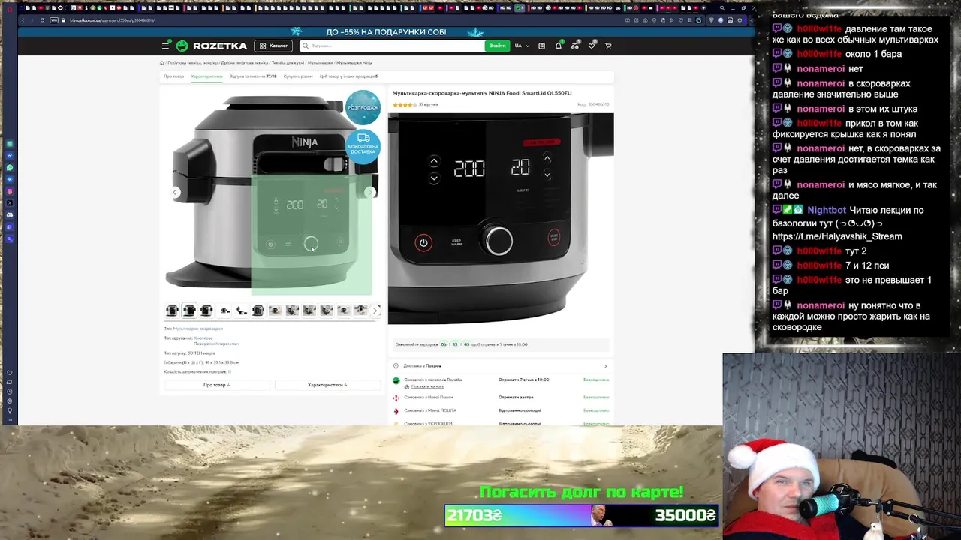Open the notifications bell icon
This screenshot has height=540, width=961.
pyautogui.click(x=558, y=46)
